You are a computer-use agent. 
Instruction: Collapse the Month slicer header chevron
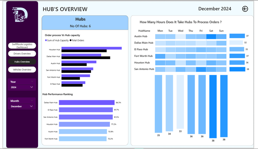pyautogui.click(x=32, y=101)
